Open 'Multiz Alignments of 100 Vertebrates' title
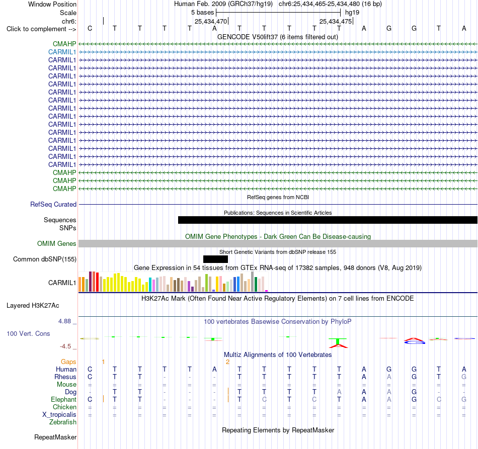 coord(278,355)
